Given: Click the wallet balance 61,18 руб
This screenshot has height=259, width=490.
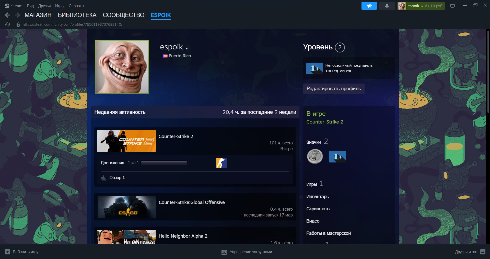Looking at the screenshot, I should pos(434,6).
